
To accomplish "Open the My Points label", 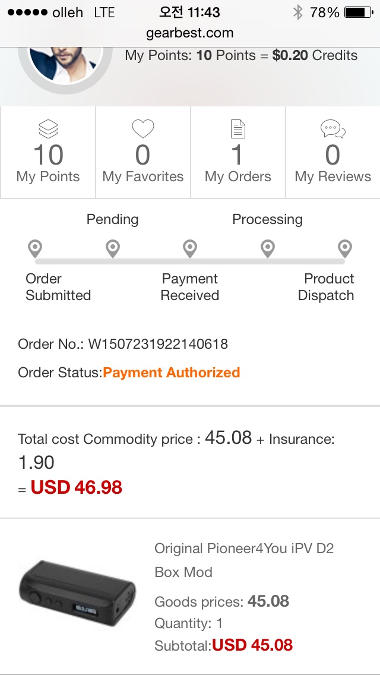I will [48, 176].
